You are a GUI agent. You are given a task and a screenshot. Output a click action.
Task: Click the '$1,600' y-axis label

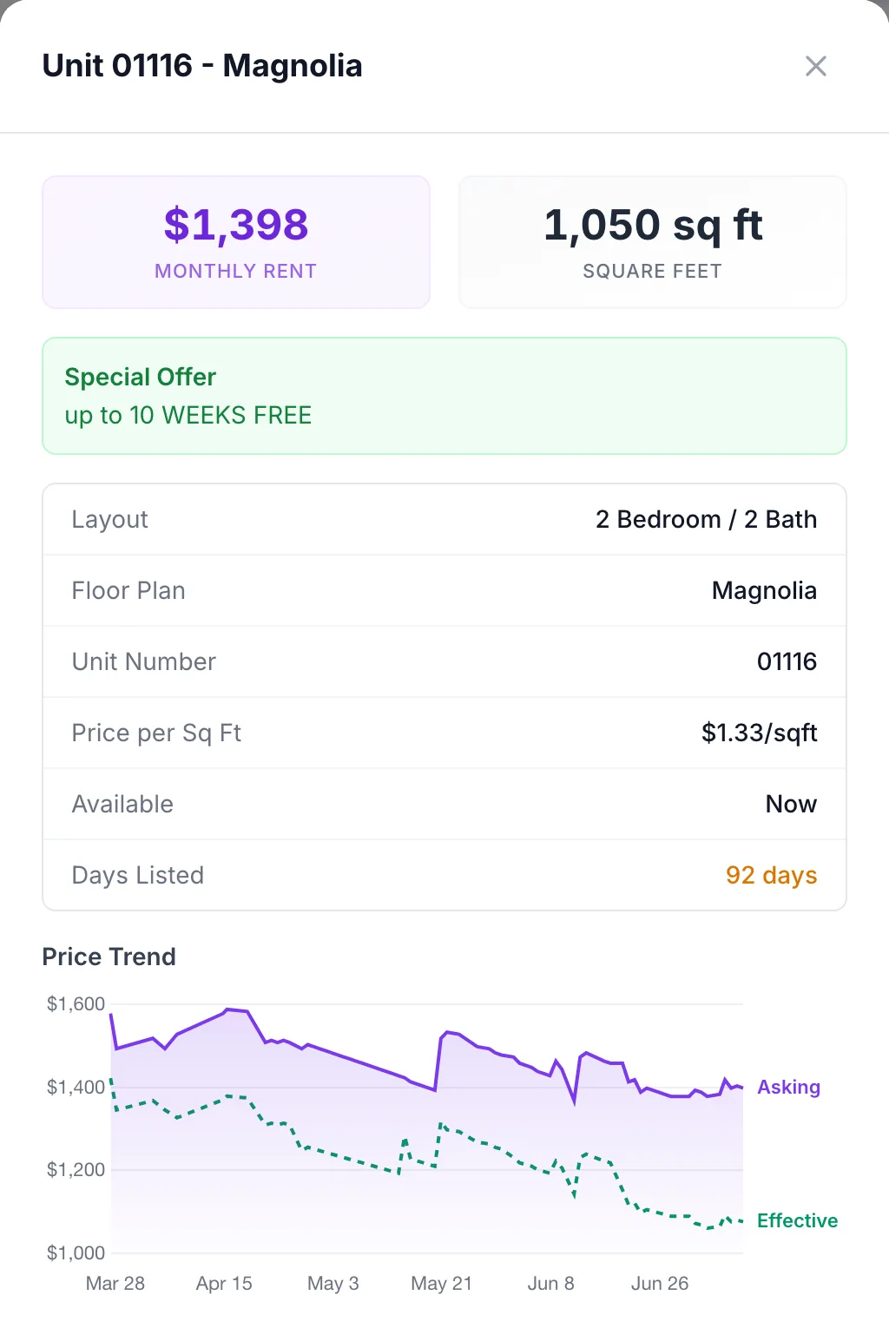pyautogui.click(x=76, y=1004)
